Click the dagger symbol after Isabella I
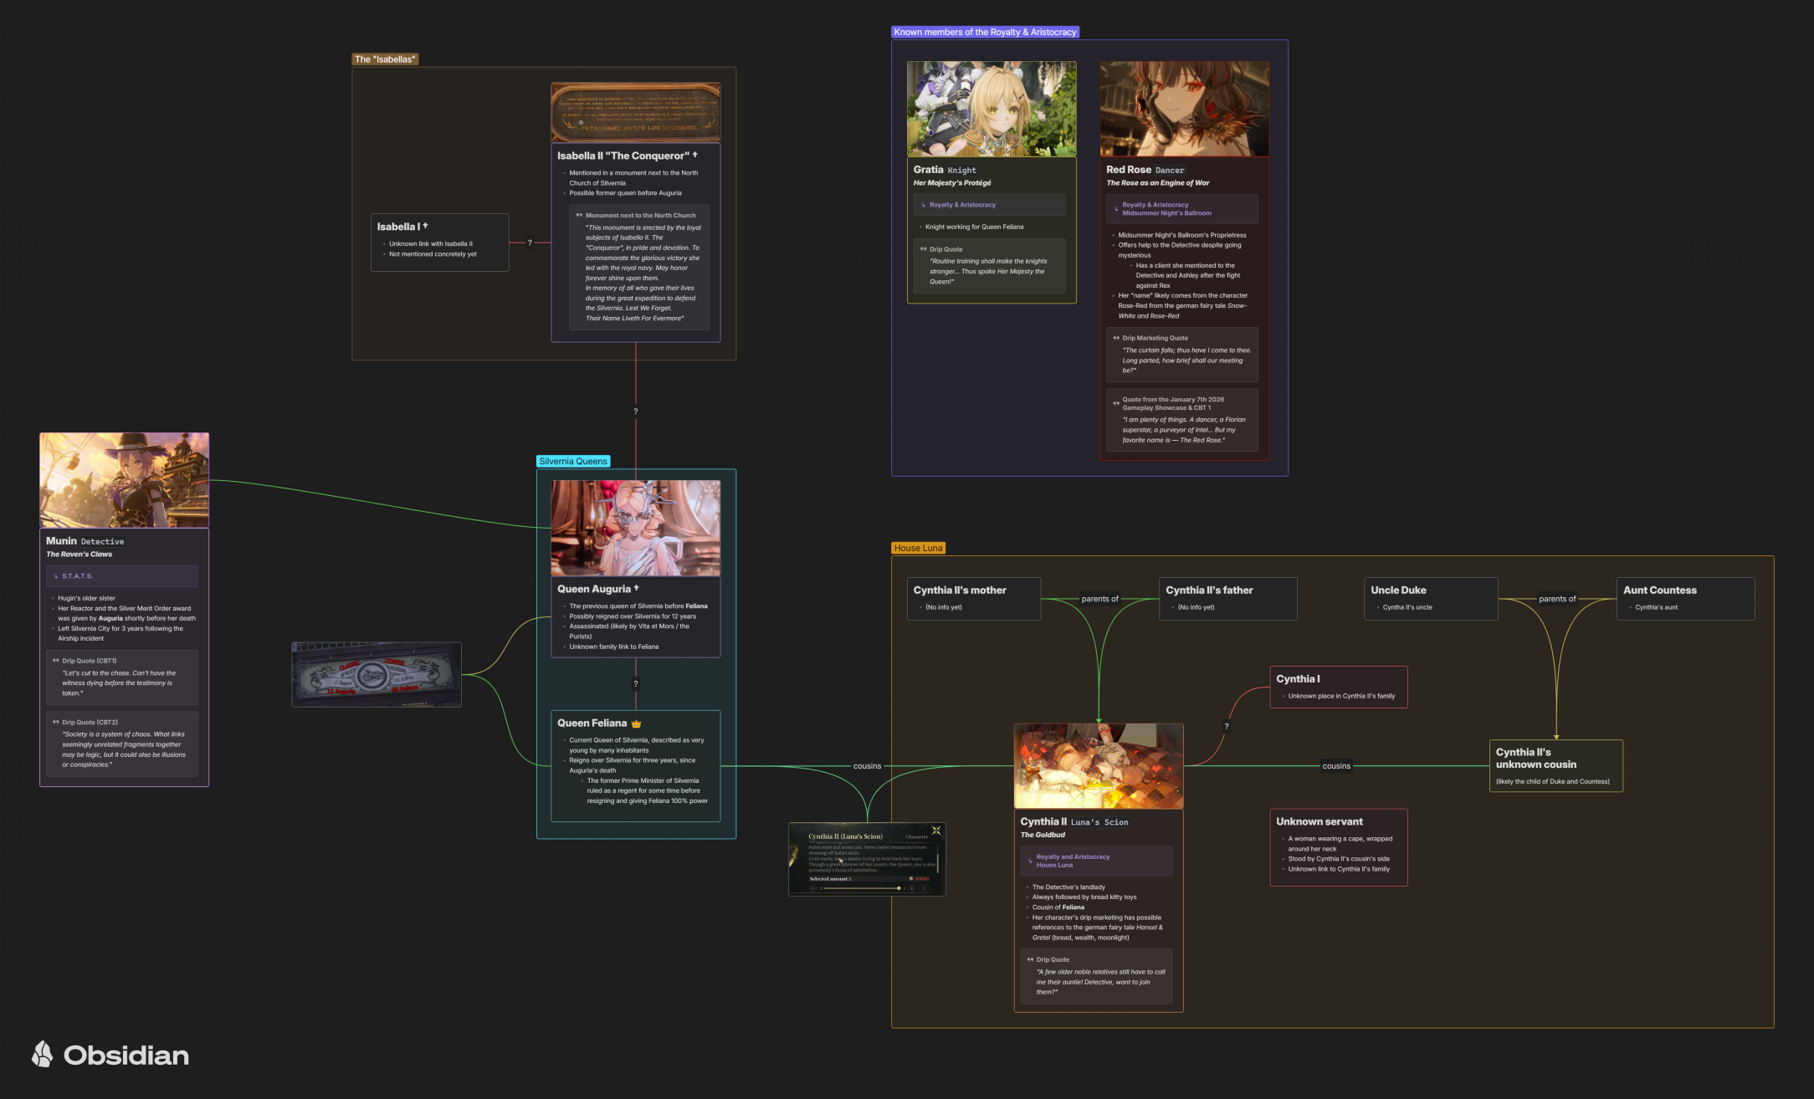This screenshot has height=1099, width=1814. (425, 226)
